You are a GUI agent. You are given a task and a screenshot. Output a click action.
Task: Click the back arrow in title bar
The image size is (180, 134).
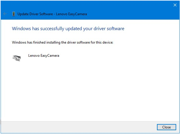[x=5, y=14]
